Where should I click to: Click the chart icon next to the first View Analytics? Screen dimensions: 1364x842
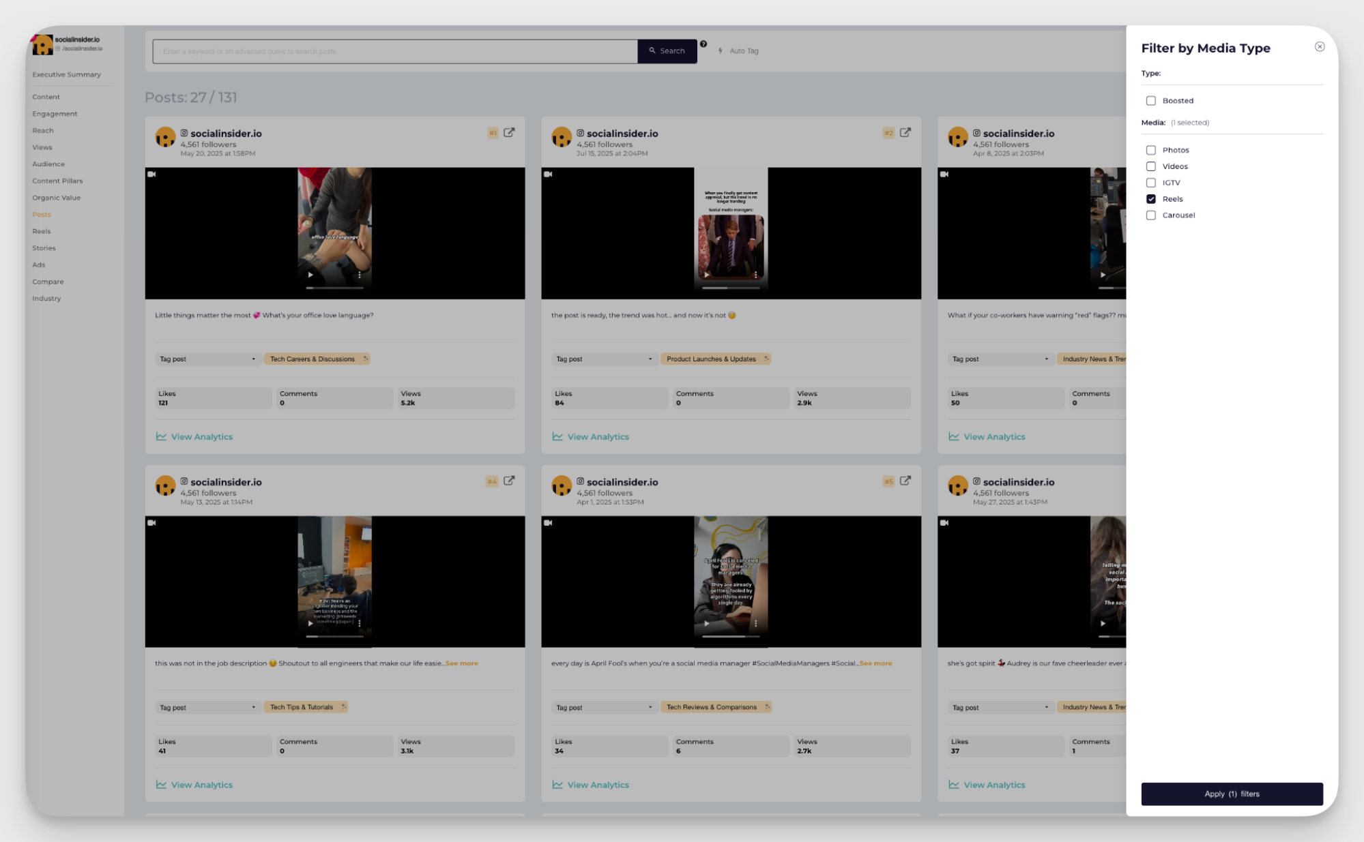161,436
